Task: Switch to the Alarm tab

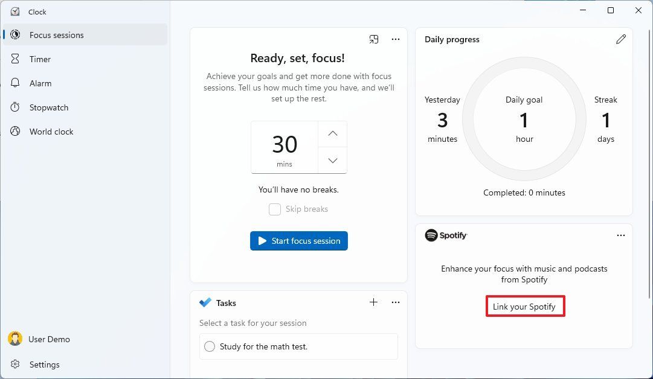Action: tap(40, 83)
